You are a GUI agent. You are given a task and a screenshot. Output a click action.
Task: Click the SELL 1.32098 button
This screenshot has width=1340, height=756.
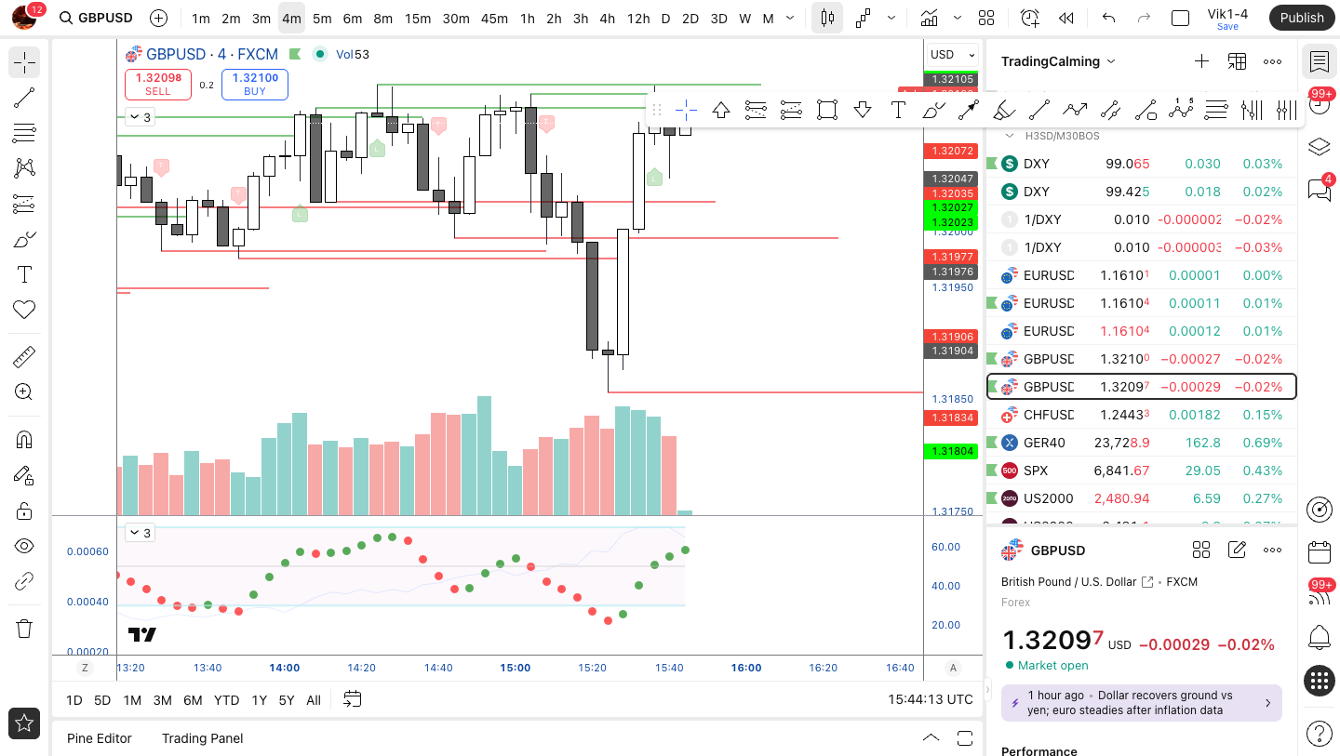coord(158,85)
